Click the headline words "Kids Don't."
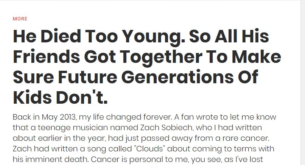This screenshot has height=165, width=305. coord(60,97)
